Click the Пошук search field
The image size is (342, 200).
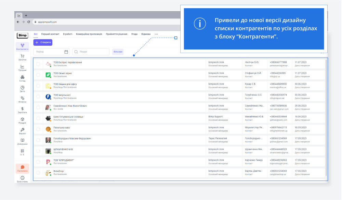[x=92, y=52]
